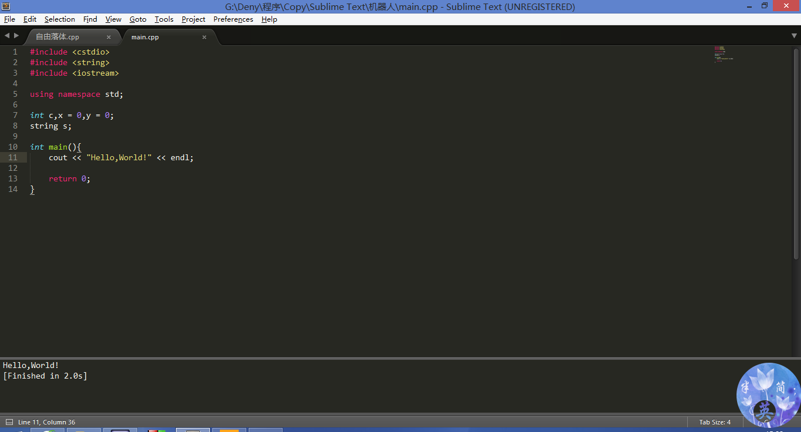Screen dimensions: 801x432
Task: Select the main.cpp tab
Action: pyautogui.click(x=145, y=36)
